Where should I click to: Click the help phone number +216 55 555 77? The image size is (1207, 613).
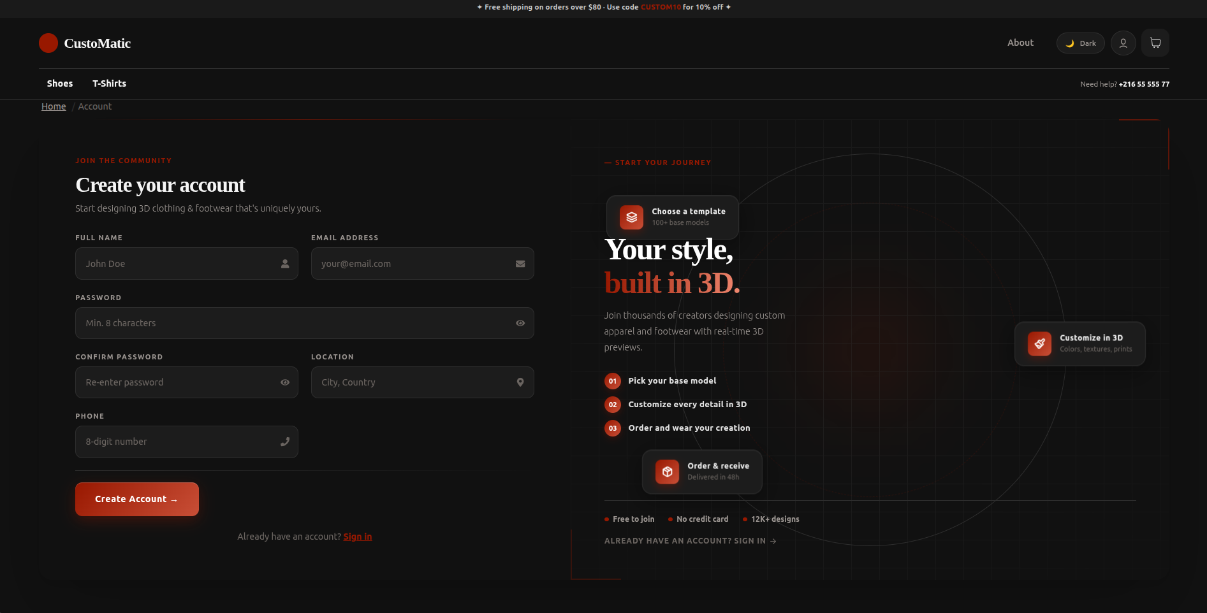[1144, 84]
